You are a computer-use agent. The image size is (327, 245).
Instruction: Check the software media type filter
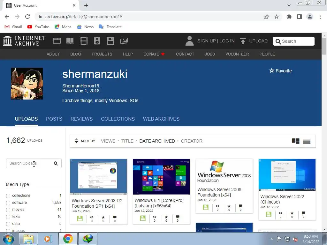8,203
